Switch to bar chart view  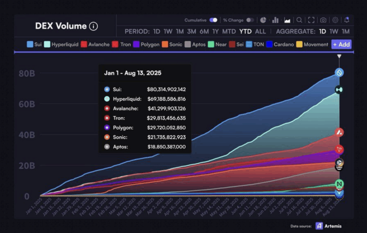(275, 20)
